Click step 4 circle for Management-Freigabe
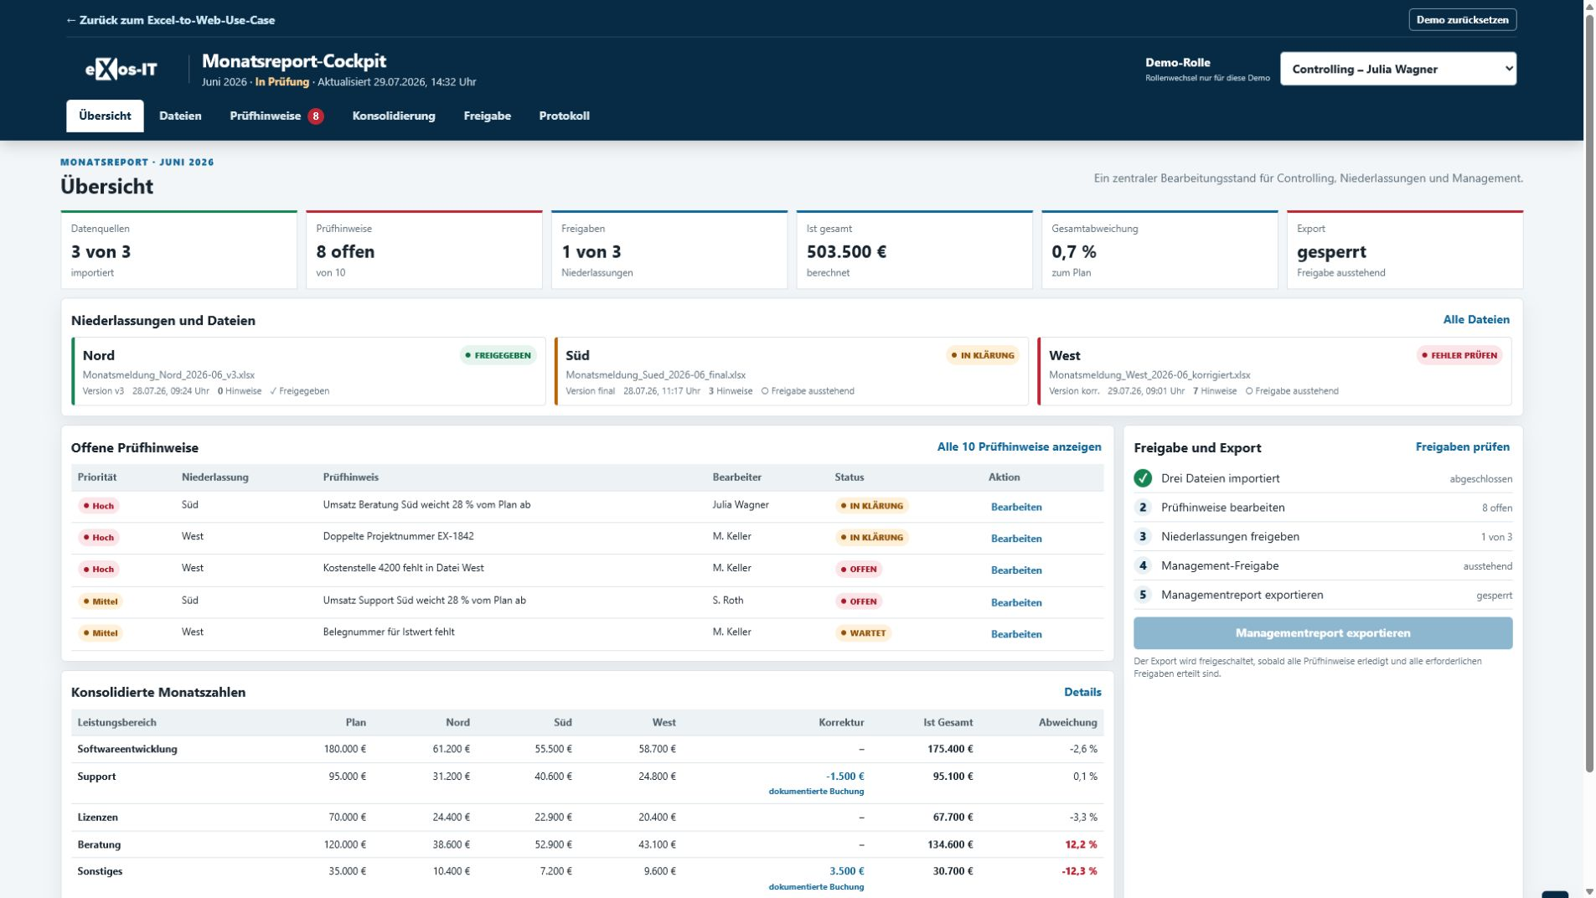 pyautogui.click(x=1143, y=566)
